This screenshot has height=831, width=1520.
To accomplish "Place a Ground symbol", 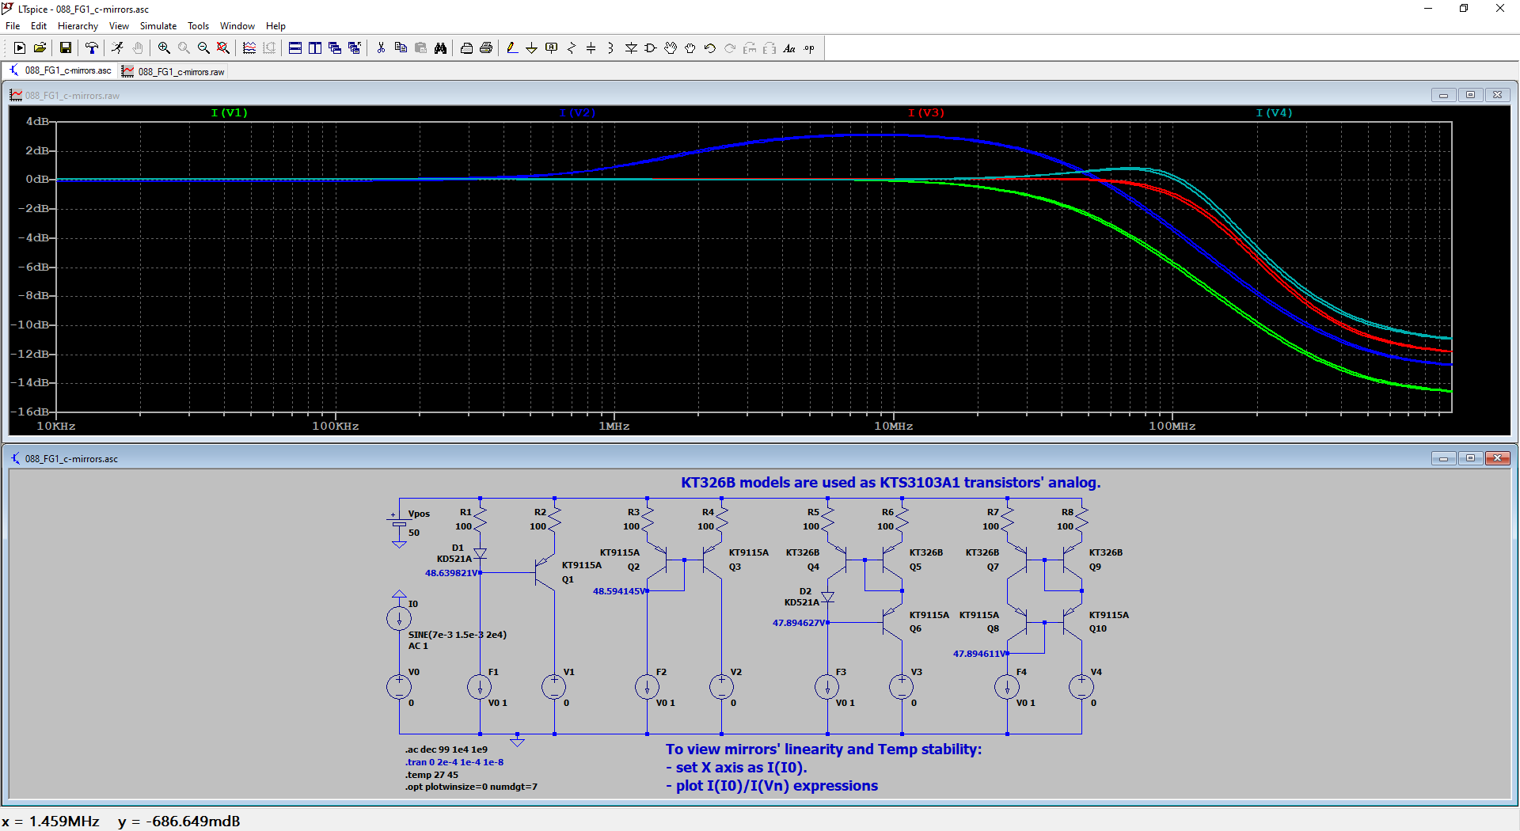I will tap(532, 48).
